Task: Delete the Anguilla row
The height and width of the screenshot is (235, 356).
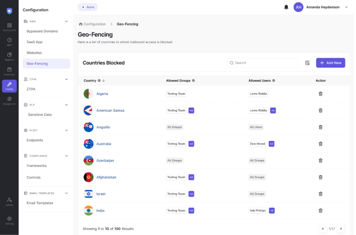Action: 320,127
